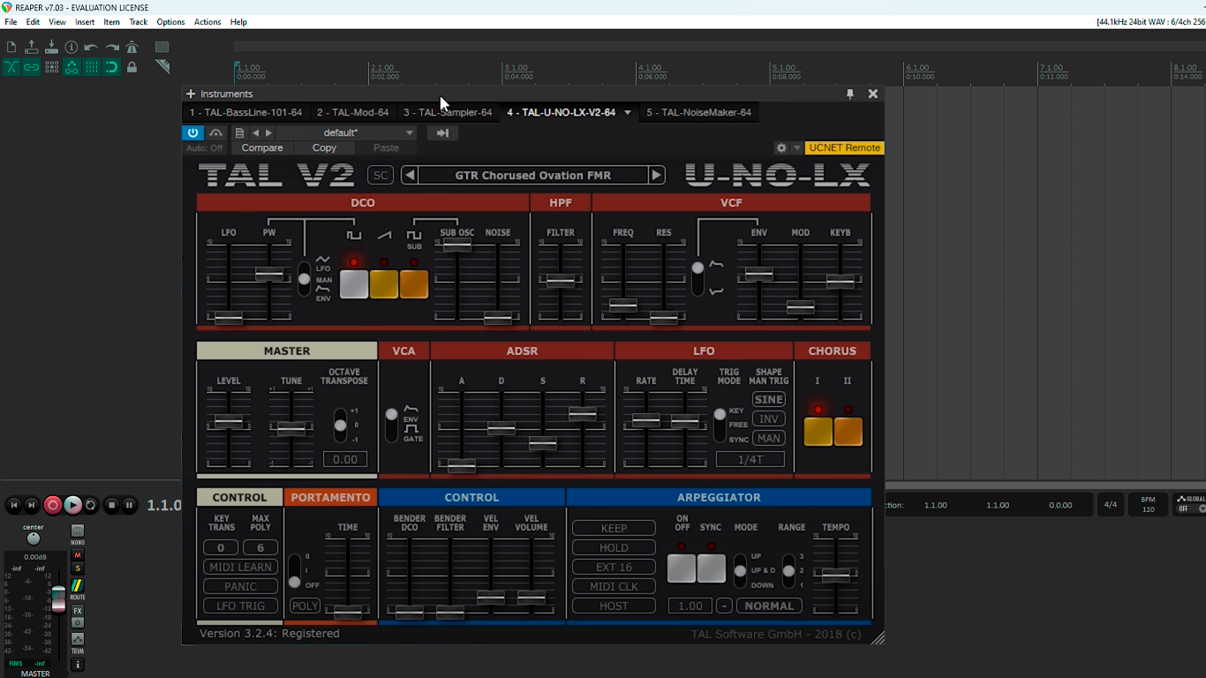Toggle Arpeggiator SYNC button
The height and width of the screenshot is (678, 1206).
(x=712, y=569)
